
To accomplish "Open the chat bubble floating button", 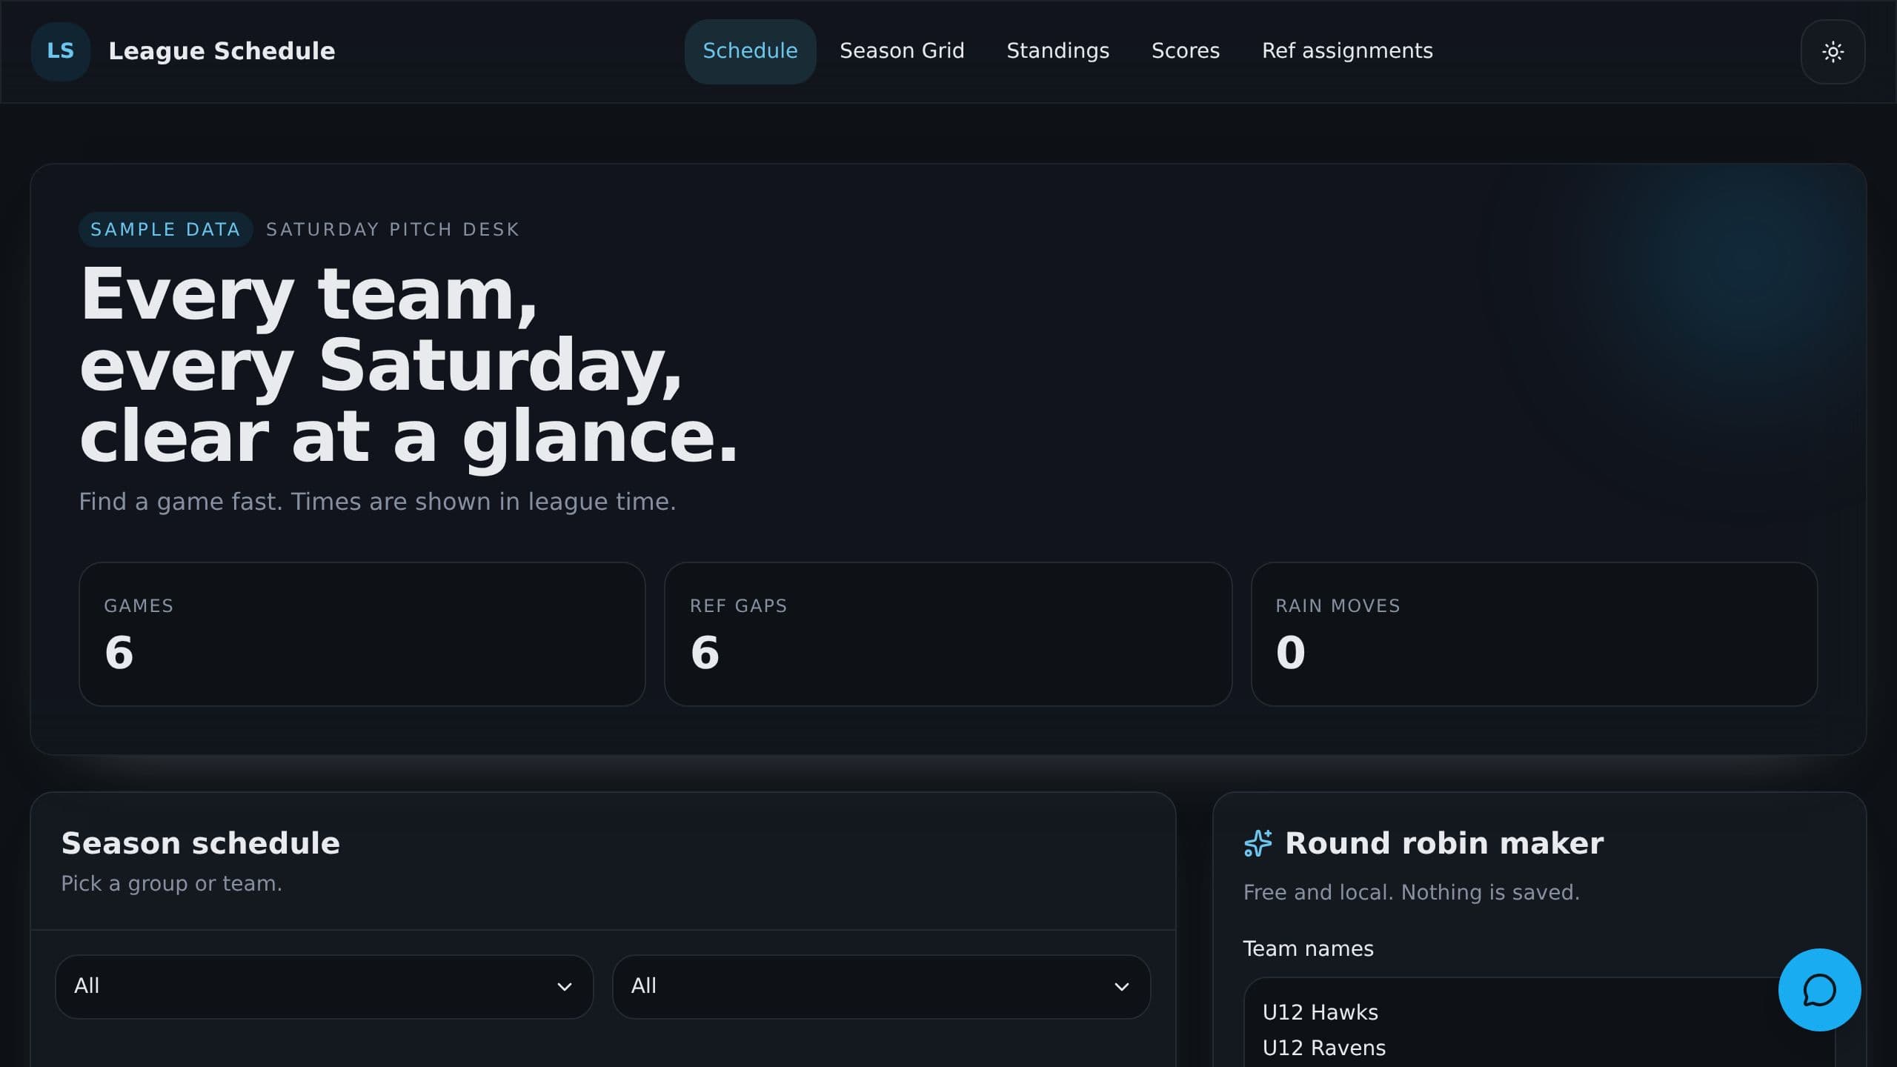I will point(1819,990).
